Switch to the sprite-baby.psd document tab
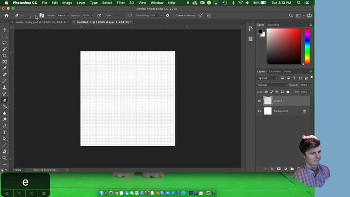 [x=41, y=22]
